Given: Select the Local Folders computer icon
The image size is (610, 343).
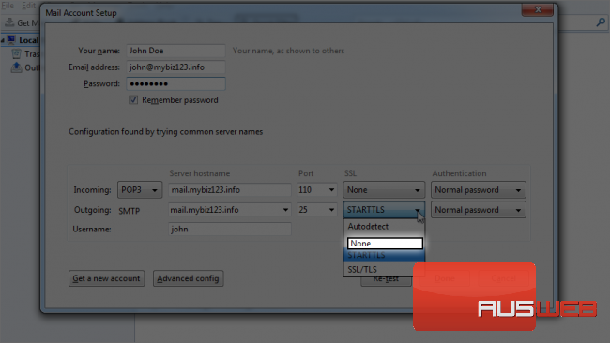Looking at the screenshot, I should click(11, 39).
